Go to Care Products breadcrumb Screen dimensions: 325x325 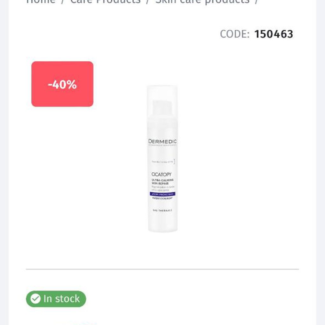click(105, 2)
